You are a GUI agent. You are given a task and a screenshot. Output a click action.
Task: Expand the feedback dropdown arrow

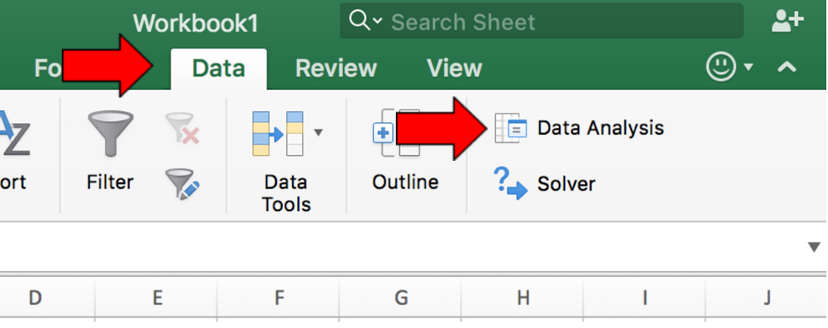[x=748, y=68]
